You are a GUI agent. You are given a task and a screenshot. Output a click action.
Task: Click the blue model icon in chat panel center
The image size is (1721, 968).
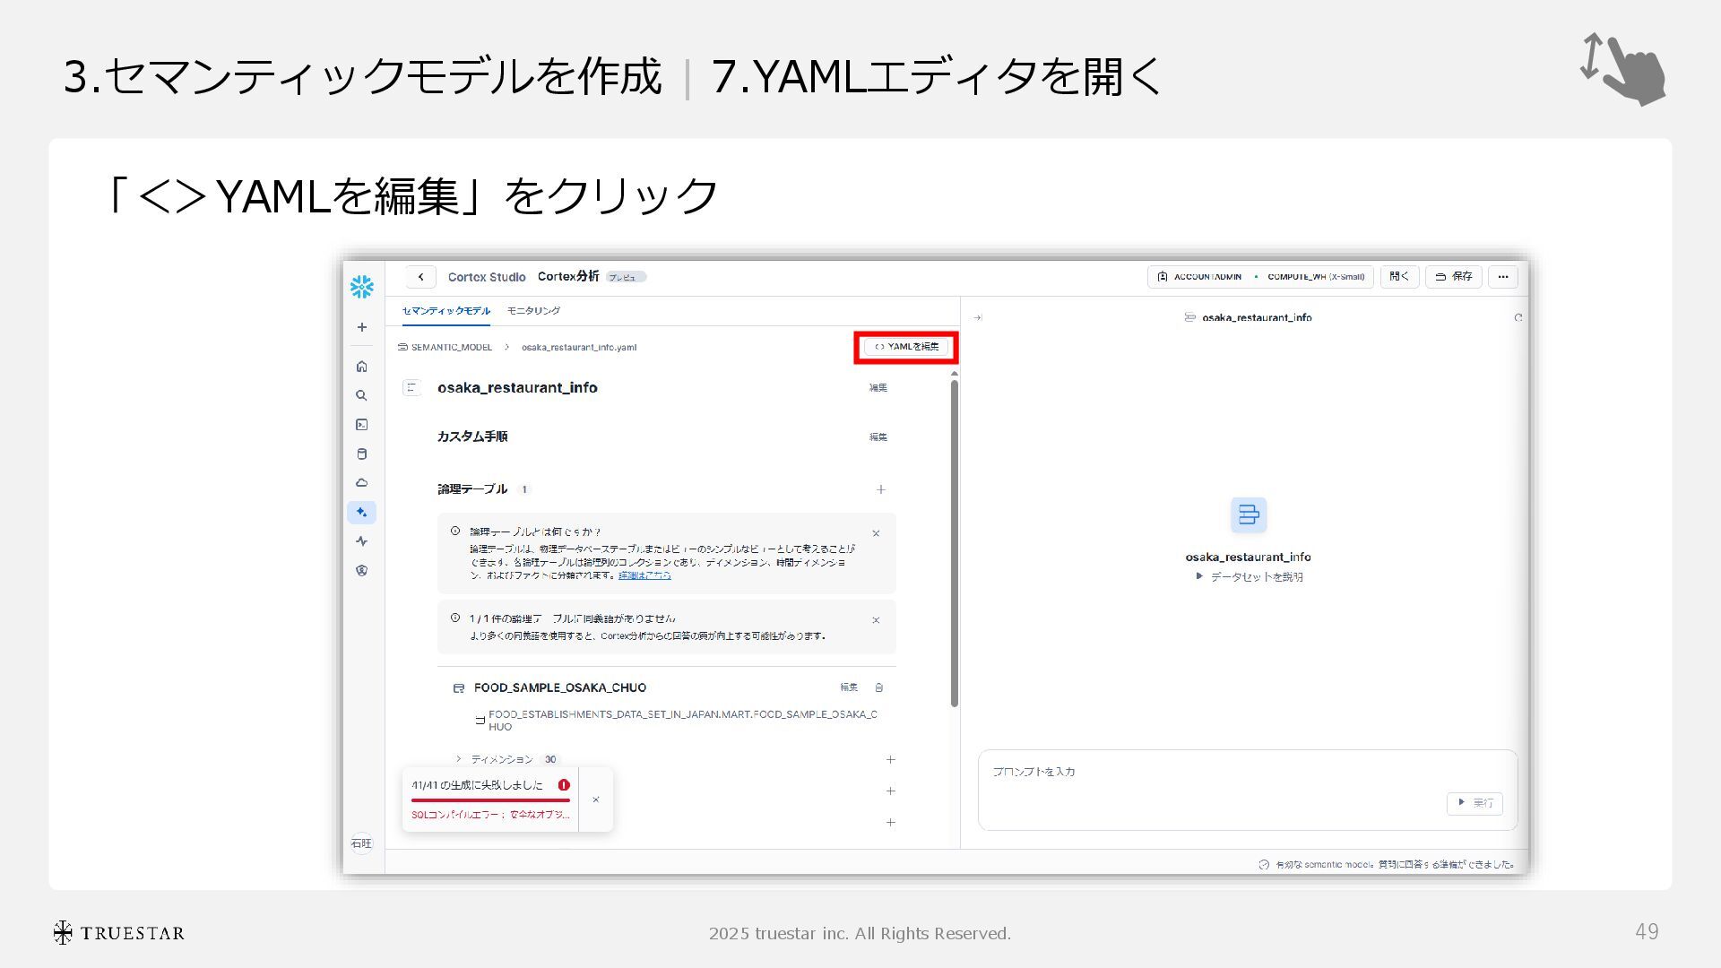(x=1249, y=515)
